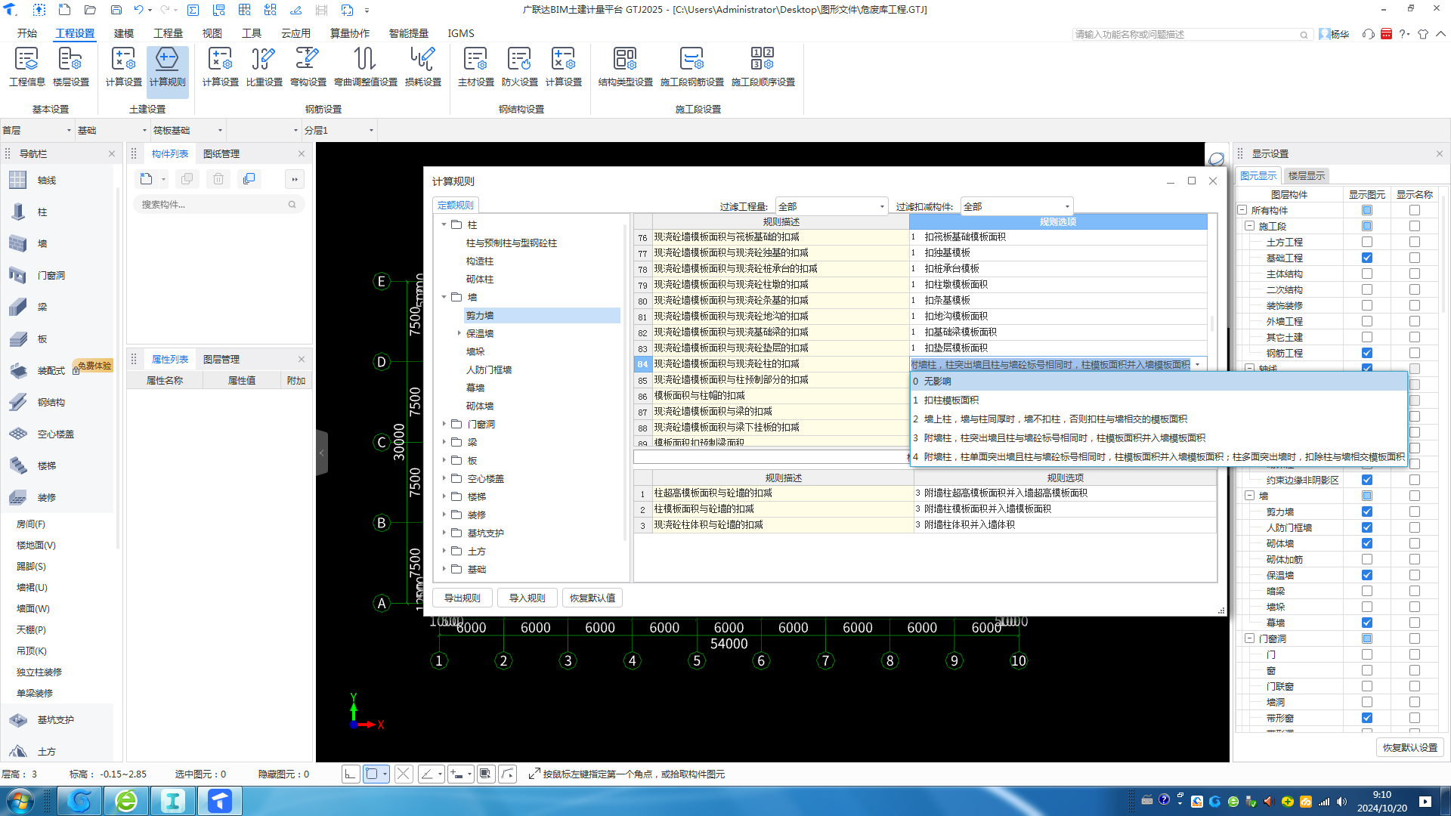Expand 保温墙 node in rules tree
1451x816 pixels.
pyautogui.click(x=459, y=333)
